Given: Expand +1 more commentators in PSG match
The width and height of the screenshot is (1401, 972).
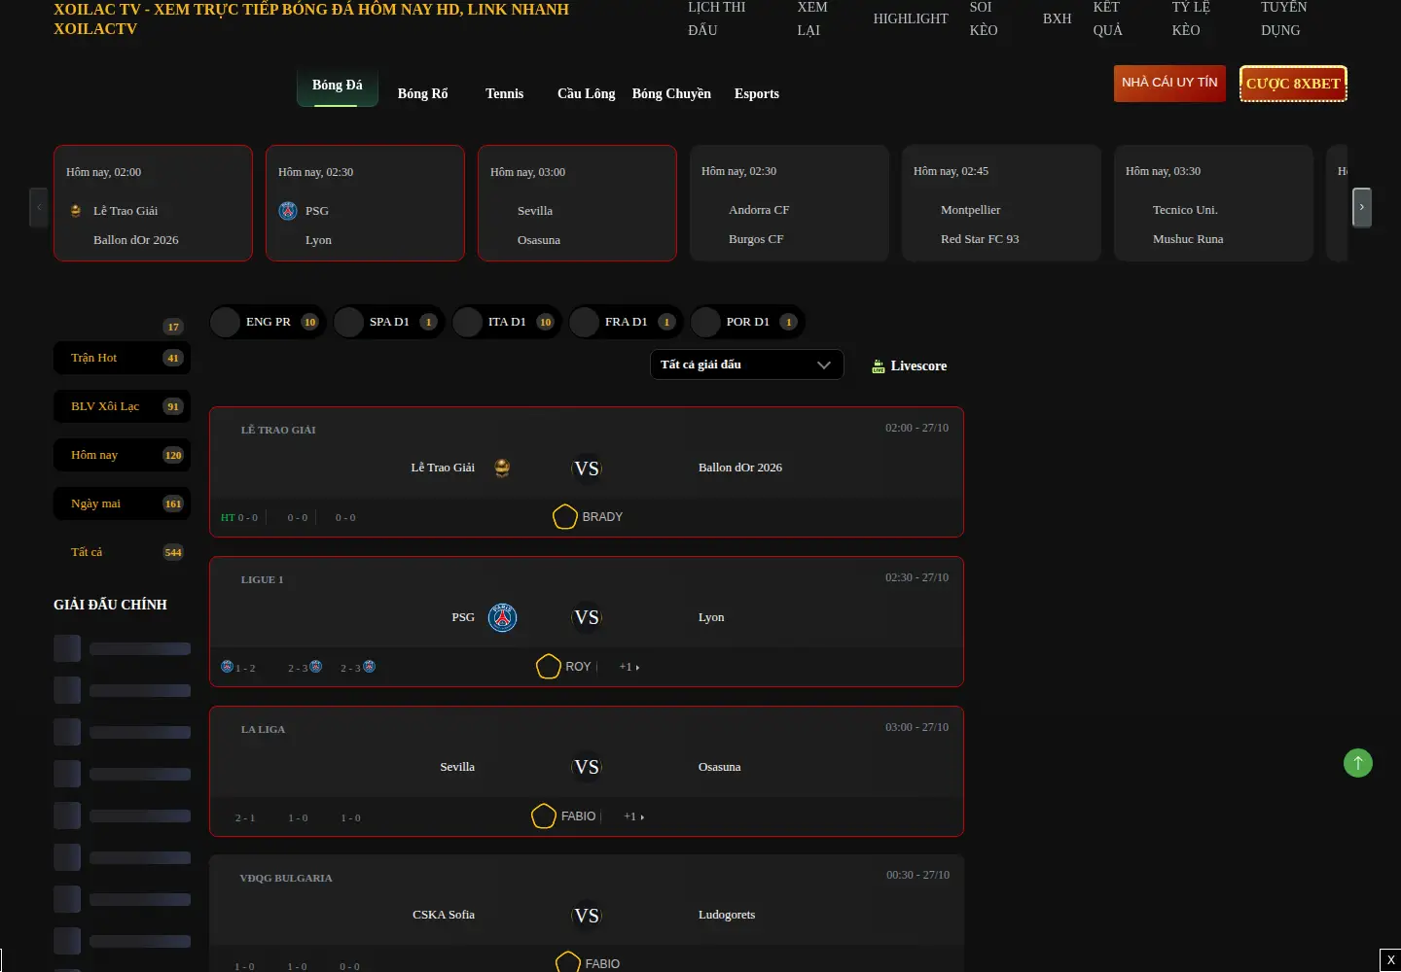Looking at the screenshot, I should [x=629, y=667].
